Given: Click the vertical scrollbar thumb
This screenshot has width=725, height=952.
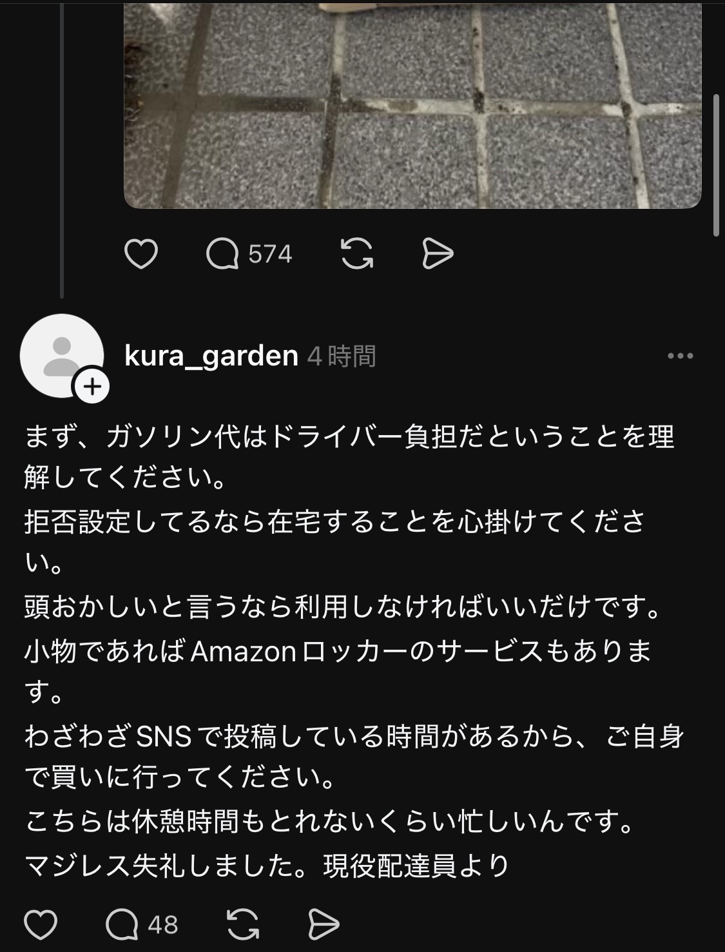Looking at the screenshot, I should tap(715, 166).
